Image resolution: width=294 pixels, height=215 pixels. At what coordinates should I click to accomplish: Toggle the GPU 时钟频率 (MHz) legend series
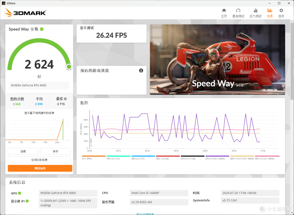point(267,158)
